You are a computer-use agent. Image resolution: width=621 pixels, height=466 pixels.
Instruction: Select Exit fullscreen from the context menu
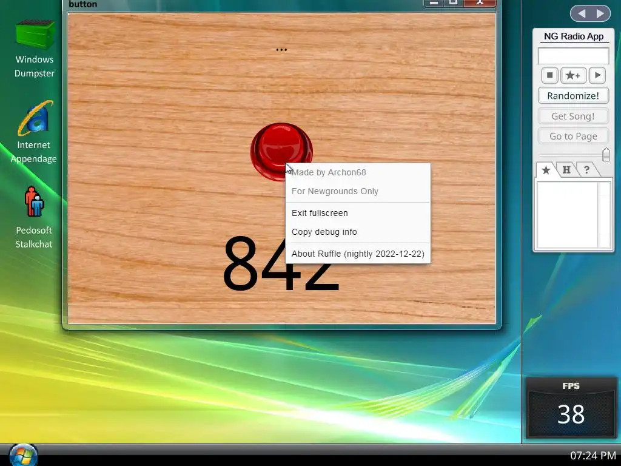pyautogui.click(x=320, y=213)
